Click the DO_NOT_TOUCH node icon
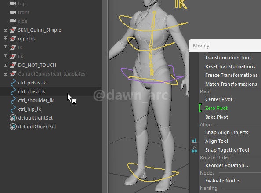Image resolution: width=261 pixels, height=193 pixels. 13,65
